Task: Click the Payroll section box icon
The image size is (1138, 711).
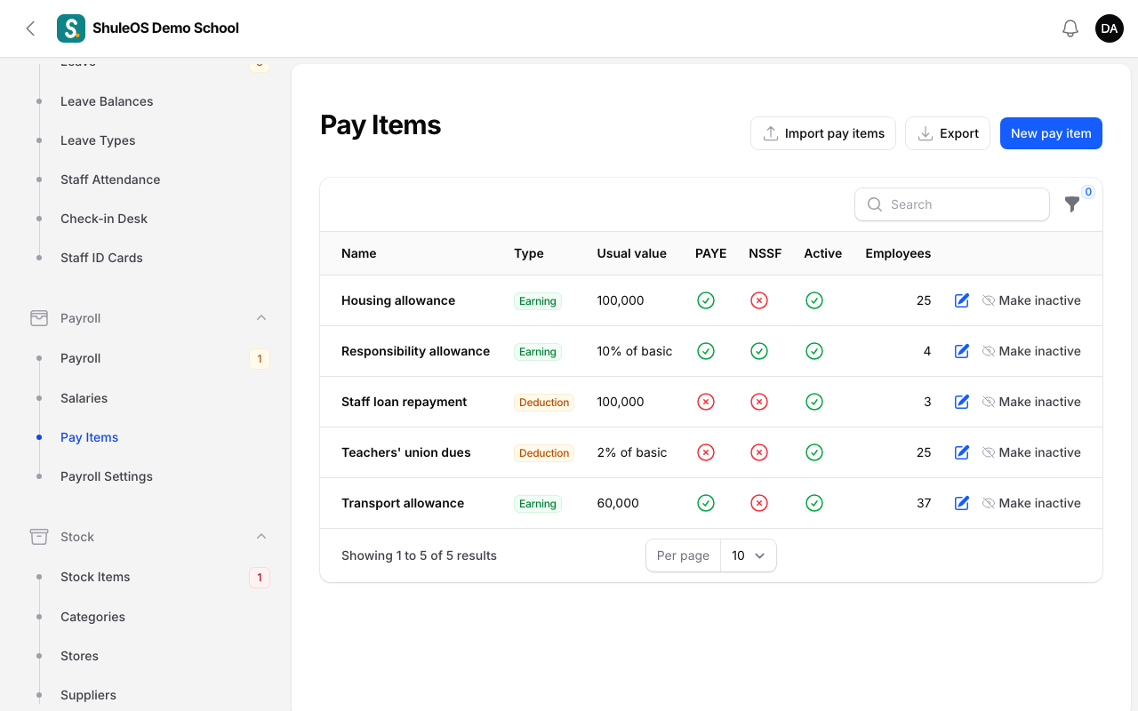Action: pyautogui.click(x=39, y=318)
